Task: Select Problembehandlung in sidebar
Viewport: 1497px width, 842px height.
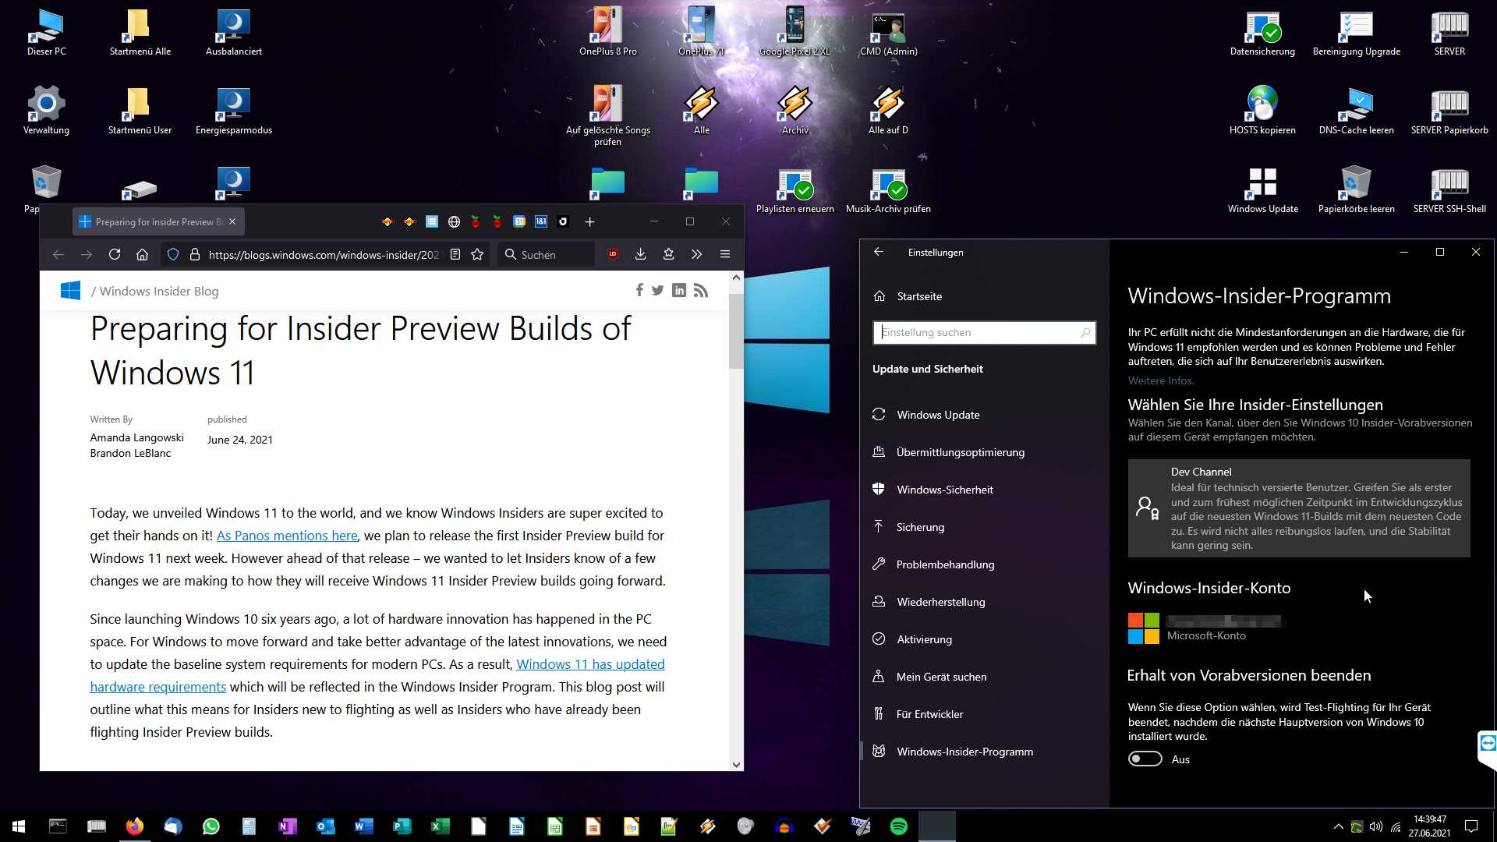Action: click(984, 564)
